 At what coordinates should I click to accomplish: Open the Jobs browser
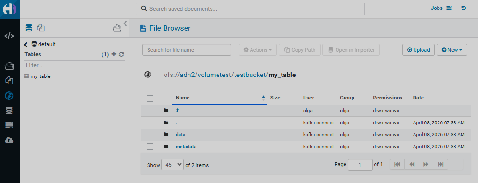(441, 8)
